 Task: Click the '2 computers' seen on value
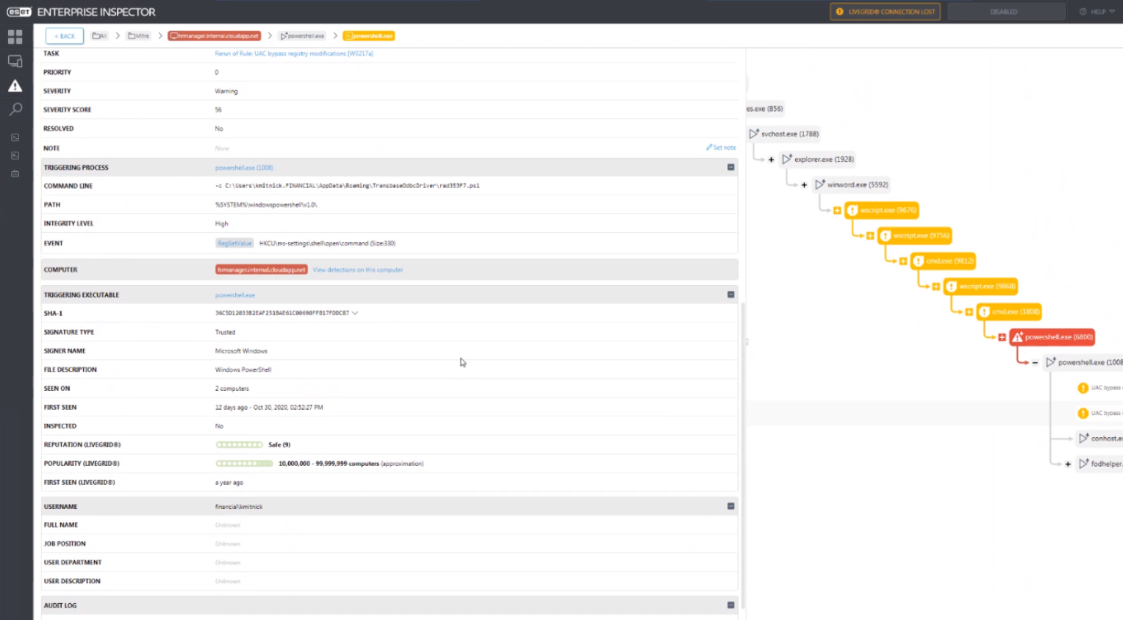click(232, 389)
